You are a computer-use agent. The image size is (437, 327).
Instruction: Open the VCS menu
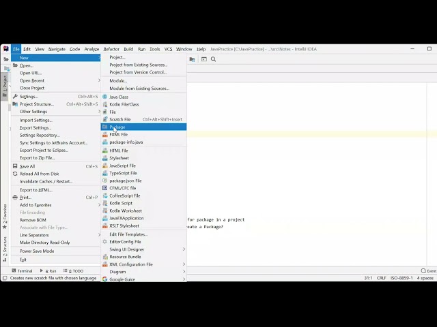coord(168,49)
